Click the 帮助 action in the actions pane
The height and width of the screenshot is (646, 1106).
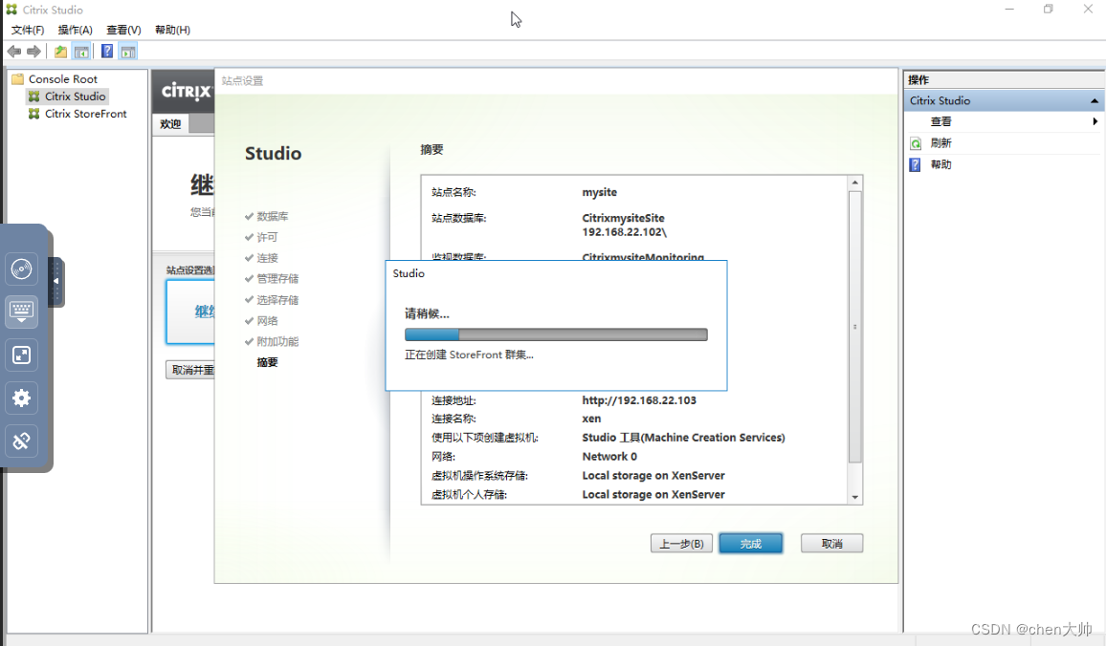point(940,164)
